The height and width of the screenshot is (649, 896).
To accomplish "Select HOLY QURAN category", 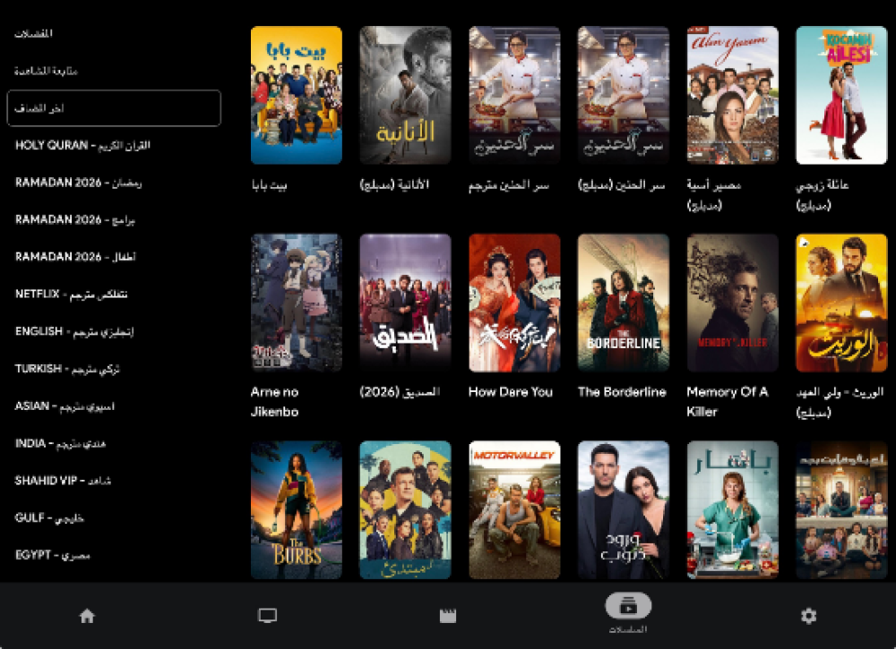I will point(82,145).
